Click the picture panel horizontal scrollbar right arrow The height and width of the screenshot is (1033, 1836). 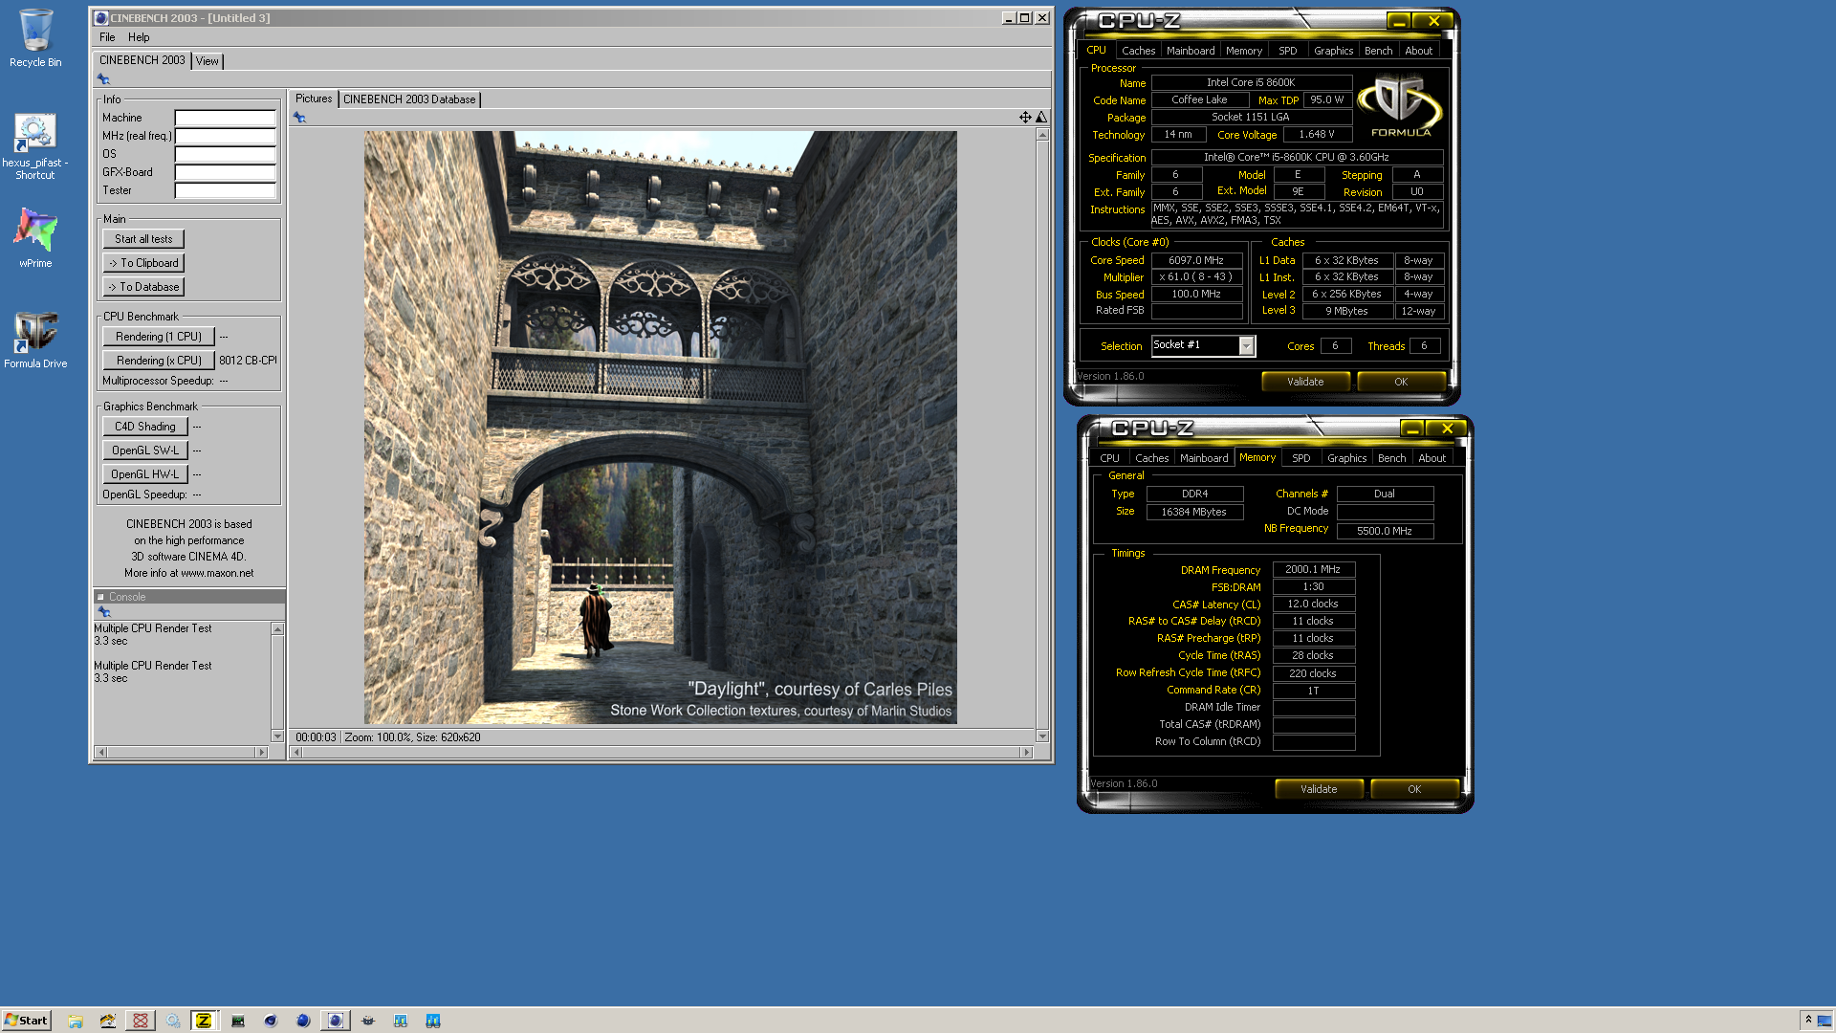(1027, 753)
